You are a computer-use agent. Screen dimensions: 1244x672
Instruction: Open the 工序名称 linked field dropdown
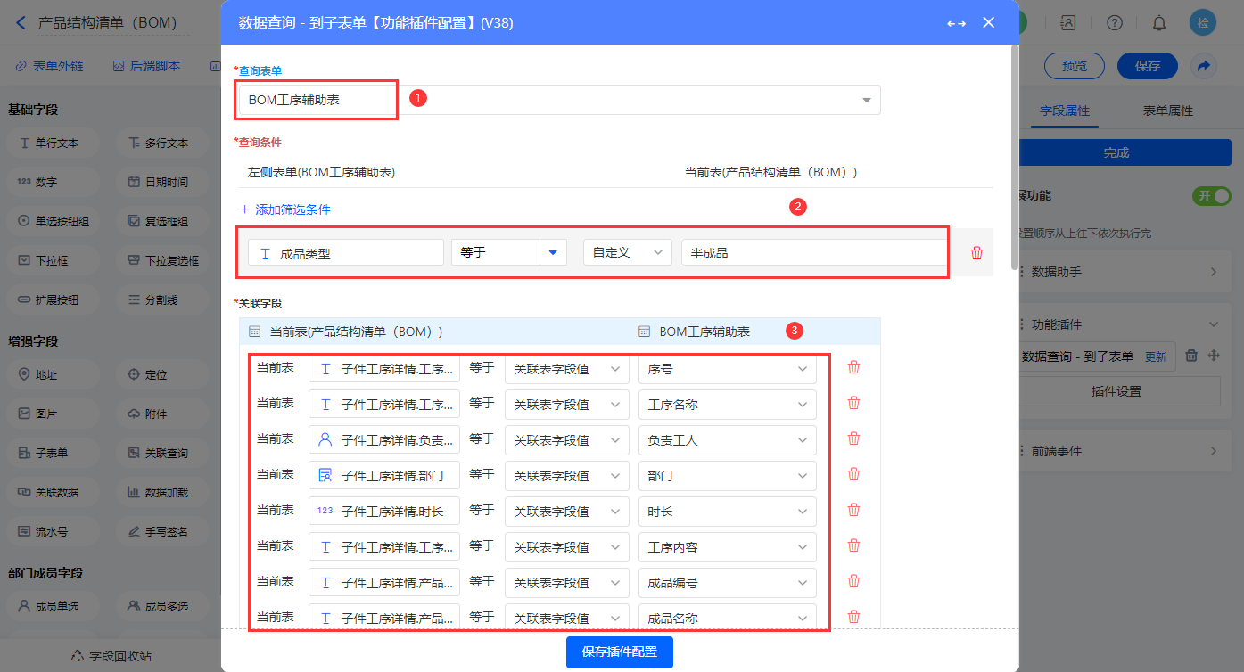727,405
